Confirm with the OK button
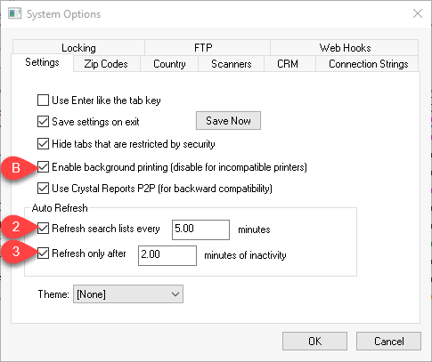 pyautogui.click(x=314, y=342)
